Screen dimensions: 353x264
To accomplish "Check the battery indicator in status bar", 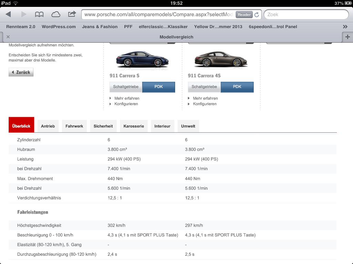I will [x=348, y=3].
